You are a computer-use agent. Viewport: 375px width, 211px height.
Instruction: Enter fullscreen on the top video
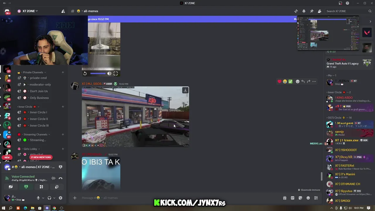coord(116,74)
